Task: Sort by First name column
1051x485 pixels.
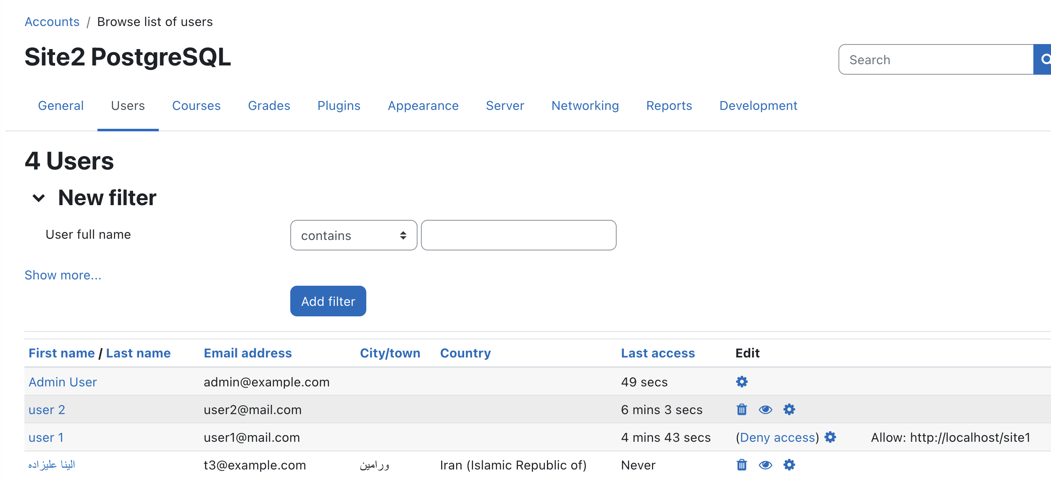Action: click(x=62, y=353)
